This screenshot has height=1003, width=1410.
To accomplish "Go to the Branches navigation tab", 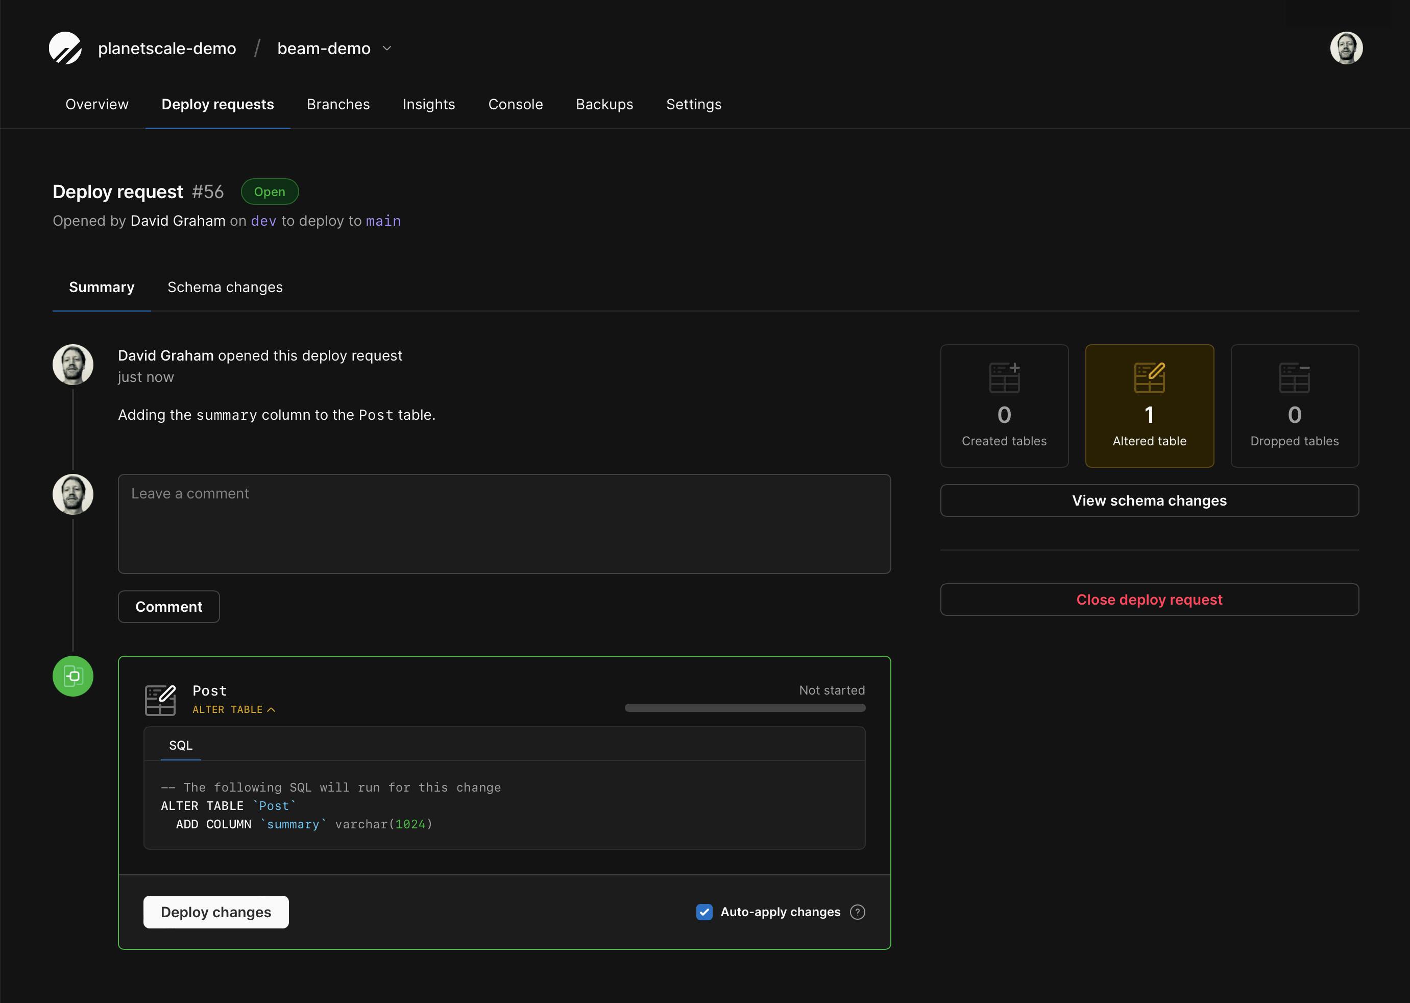I will (337, 104).
